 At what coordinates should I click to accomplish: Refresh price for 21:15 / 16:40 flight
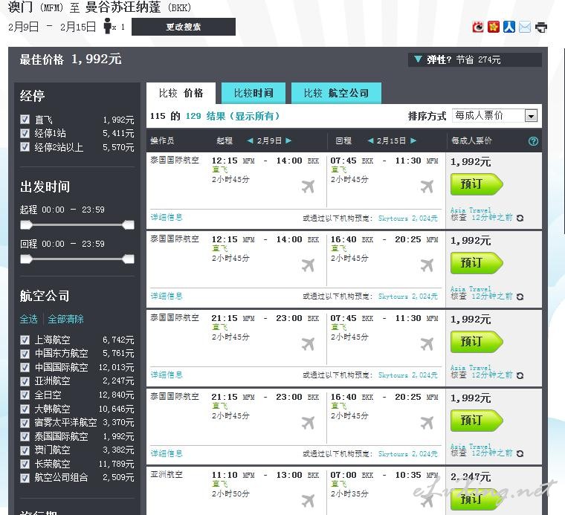coord(520,454)
